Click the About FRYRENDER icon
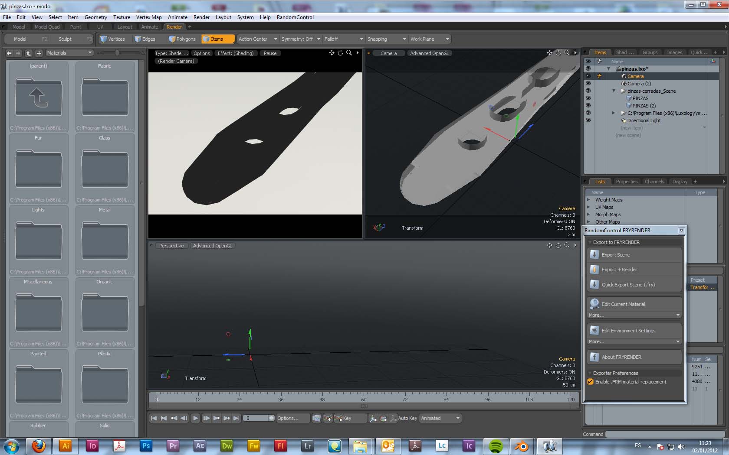 [594, 357]
